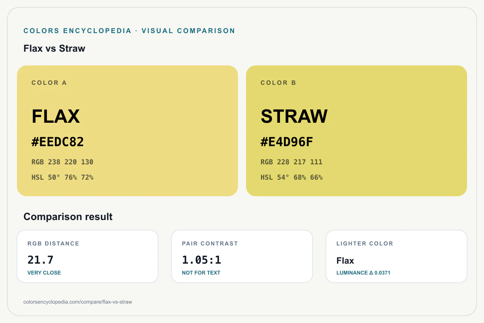This screenshot has height=323, width=484.
Task: Click the RGB 238 220 130 value
Action: [x=63, y=162]
